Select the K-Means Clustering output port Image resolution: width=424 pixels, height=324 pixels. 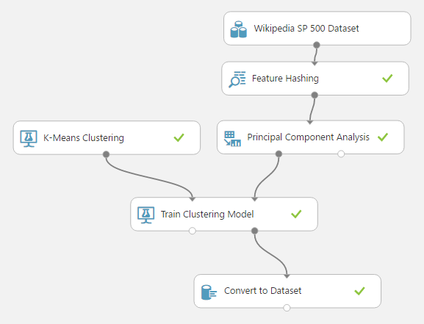click(107, 154)
